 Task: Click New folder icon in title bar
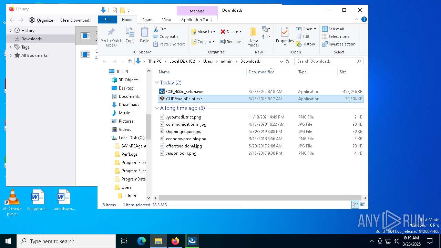click(x=122, y=10)
